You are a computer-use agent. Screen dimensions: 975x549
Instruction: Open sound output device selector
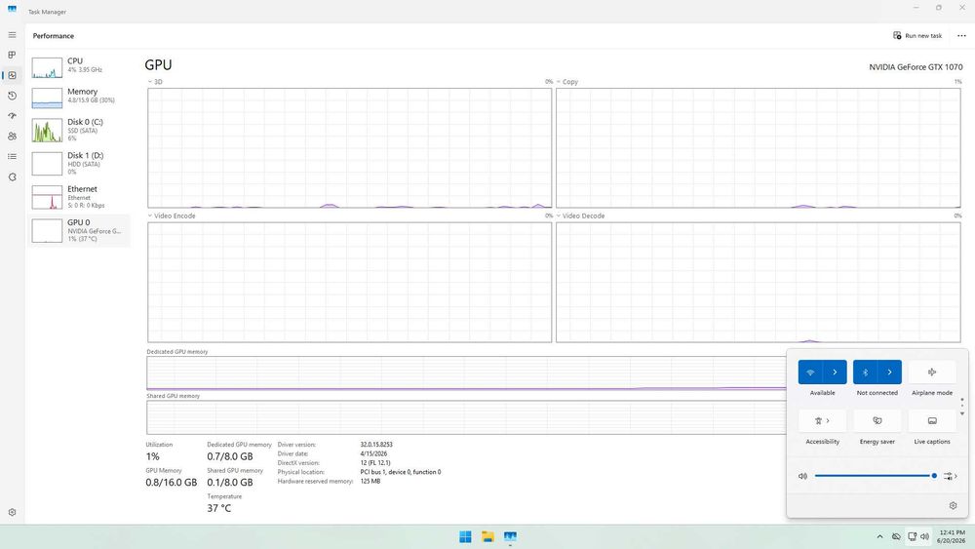coord(950,476)
